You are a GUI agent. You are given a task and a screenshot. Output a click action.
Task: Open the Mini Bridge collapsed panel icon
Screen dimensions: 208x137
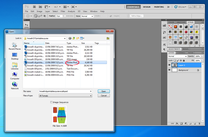[164, 25]
